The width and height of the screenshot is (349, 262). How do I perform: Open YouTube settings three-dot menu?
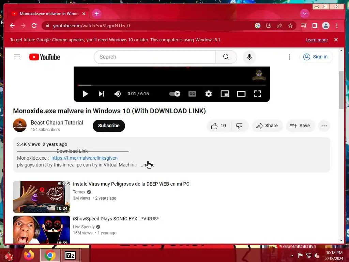pos(290,57)
